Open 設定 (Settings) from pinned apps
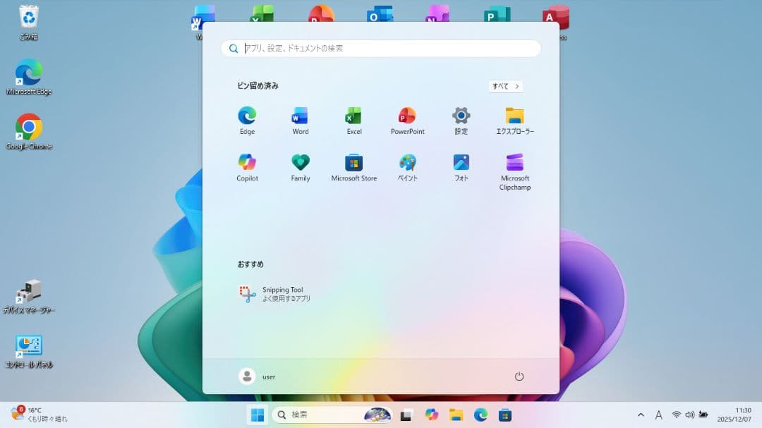762x428 pixels. click(461, 118)
